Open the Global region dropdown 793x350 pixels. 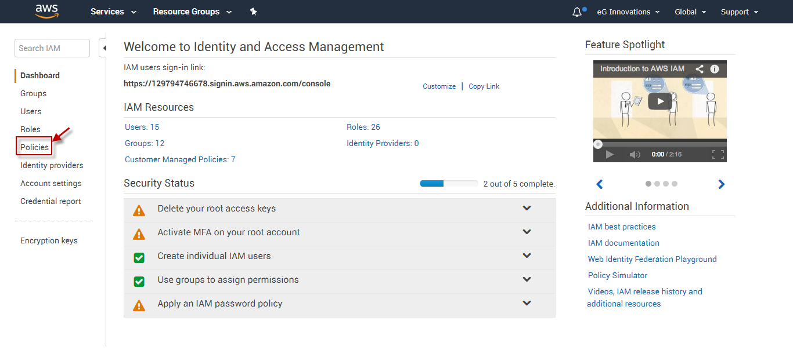click(690, 12)
